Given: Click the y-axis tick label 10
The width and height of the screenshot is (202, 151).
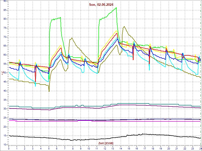Looking at the screenshot, I should tap(5, 145).
